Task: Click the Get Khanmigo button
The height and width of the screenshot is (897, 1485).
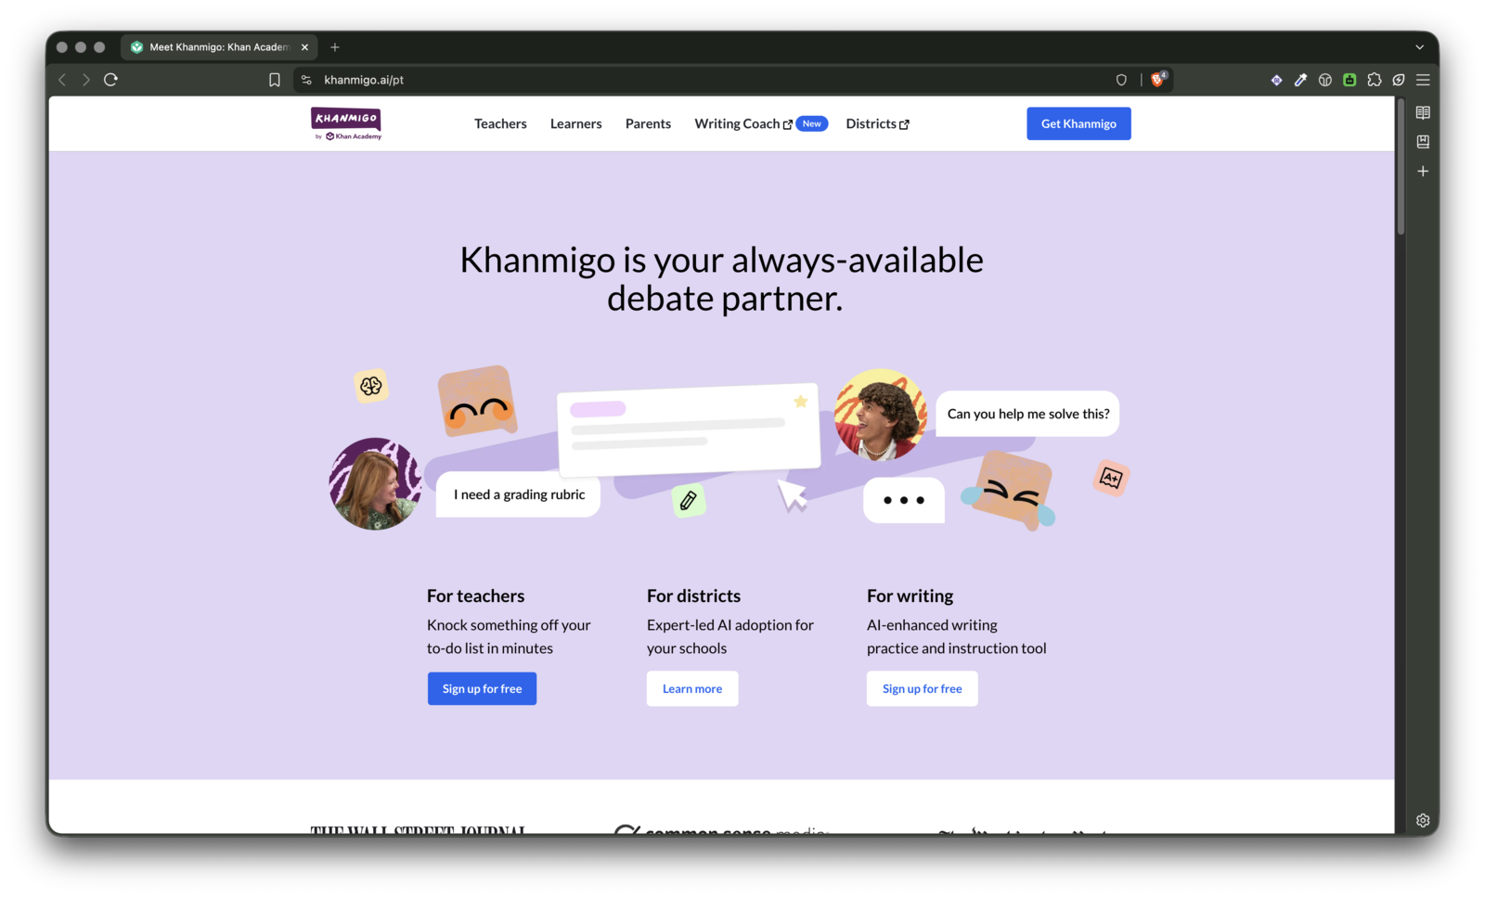Action: pos(1078,123)
